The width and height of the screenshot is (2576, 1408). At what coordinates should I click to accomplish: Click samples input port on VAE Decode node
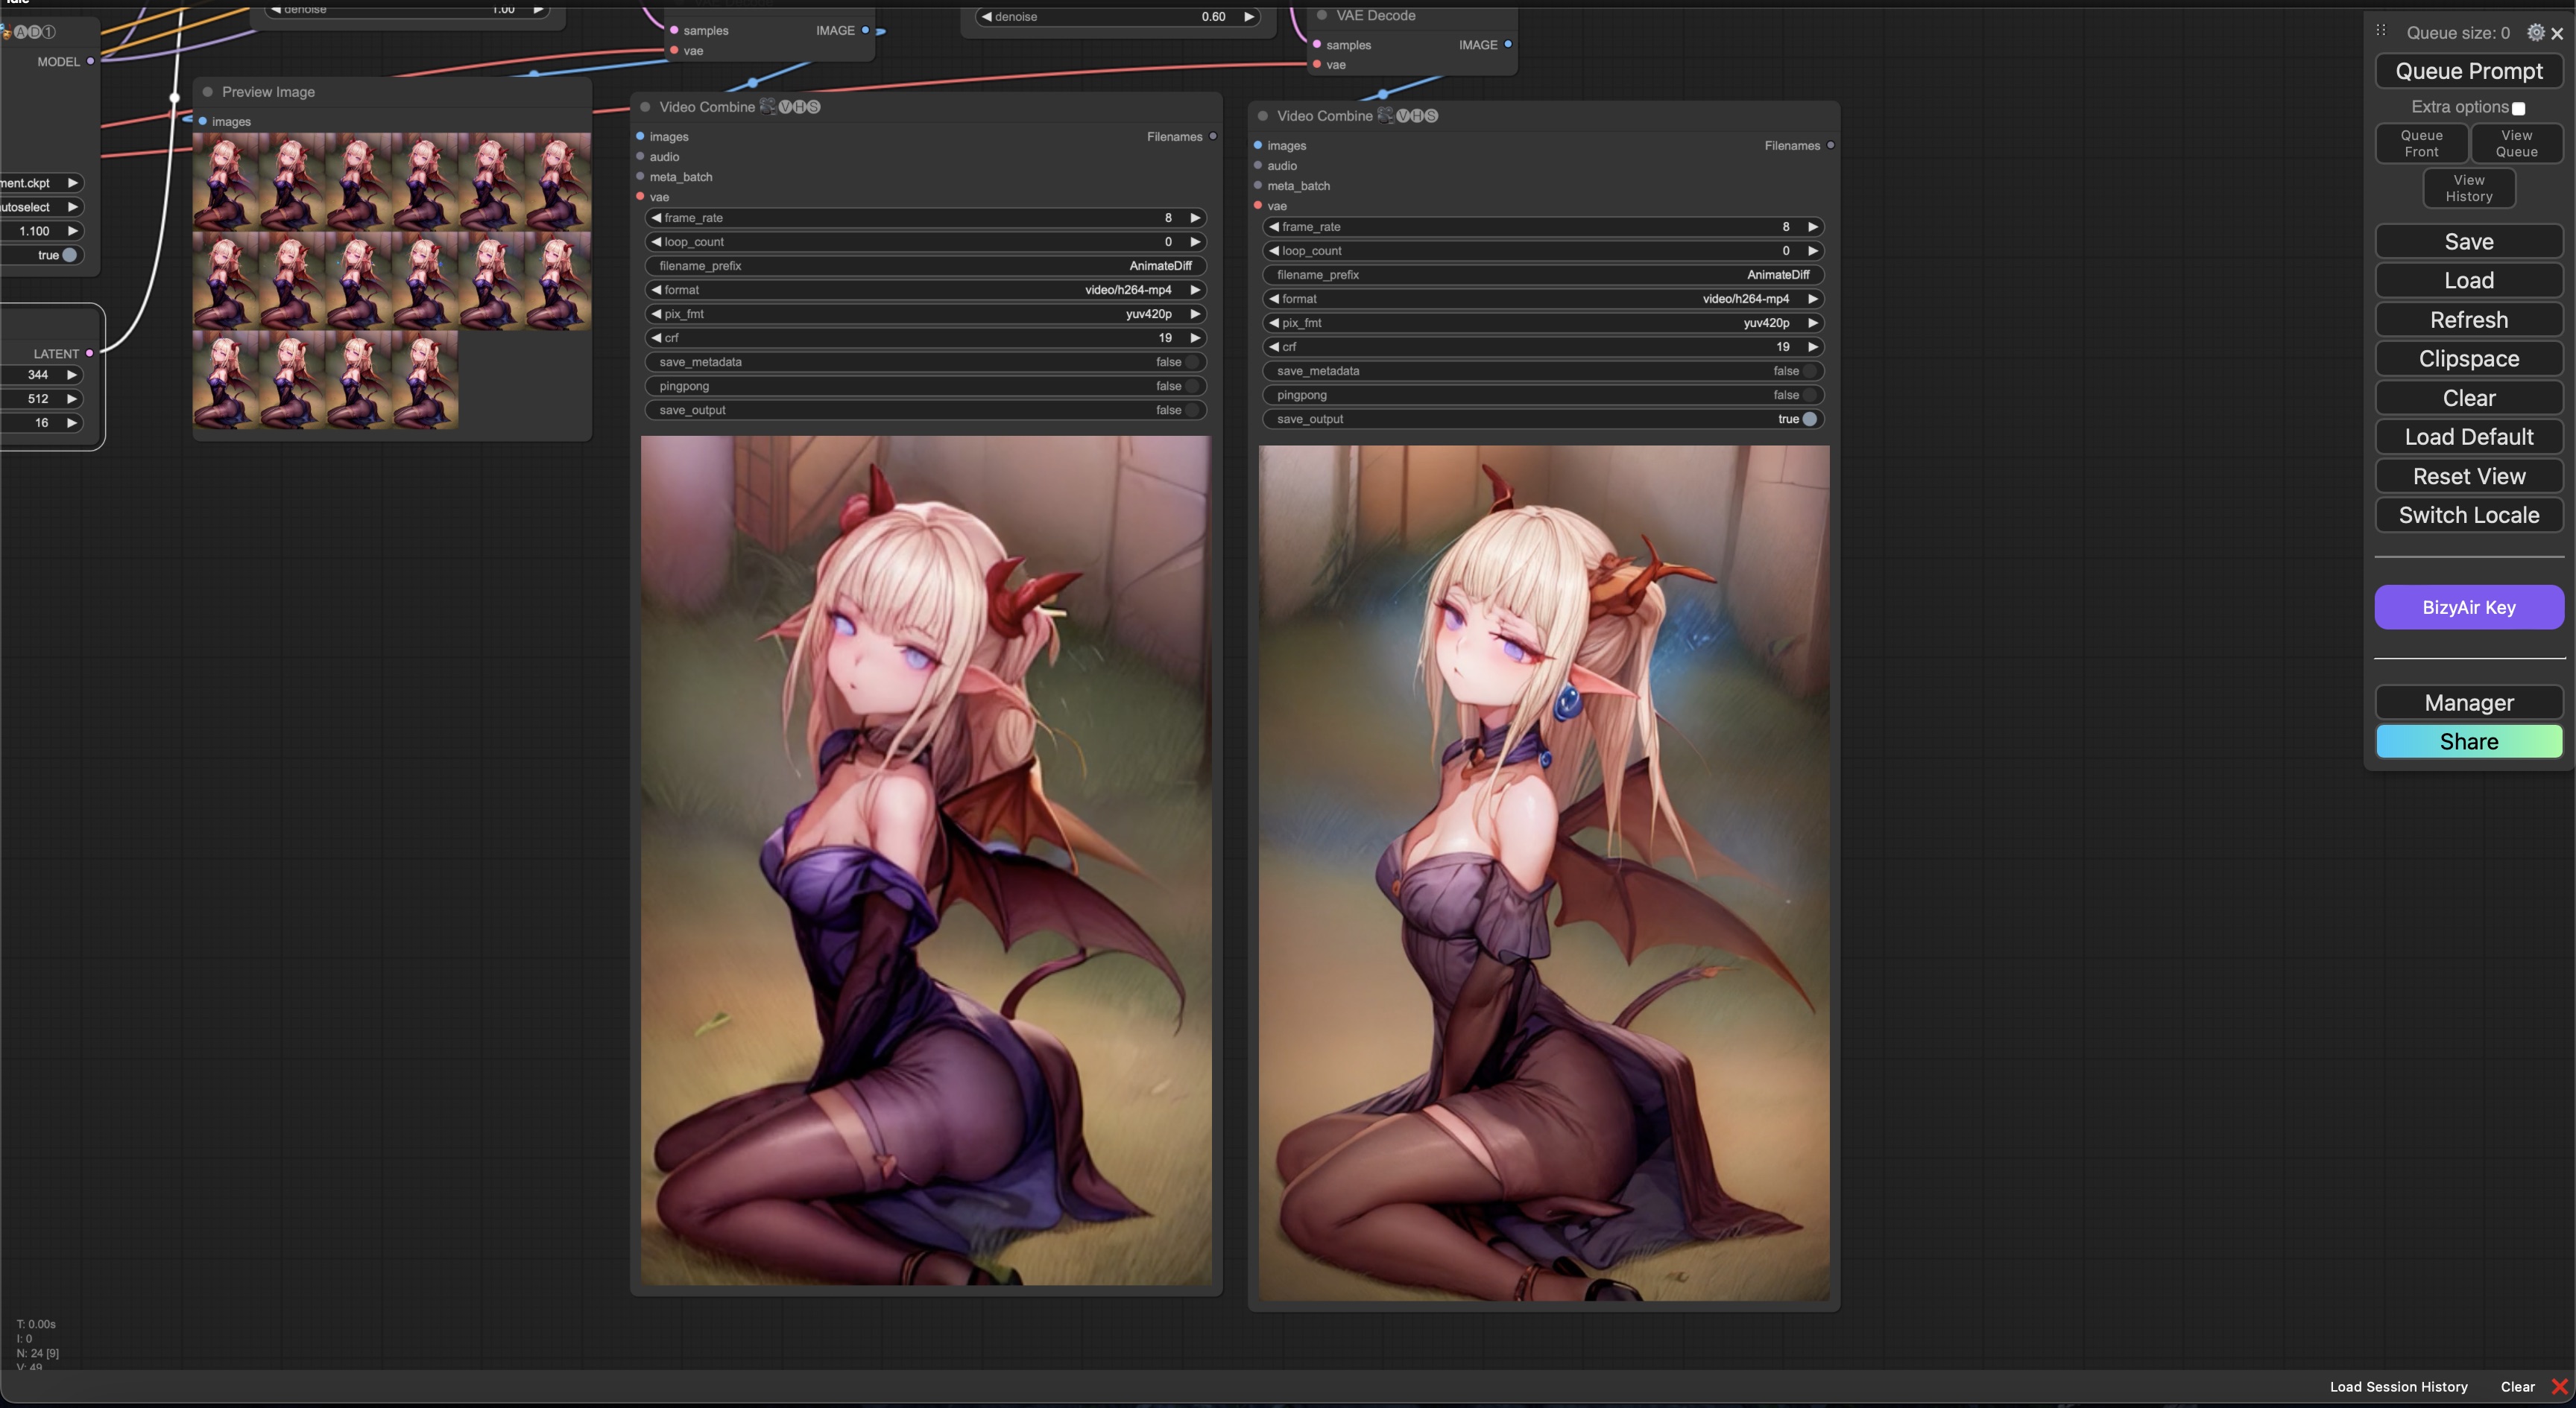coord(1317,45)
